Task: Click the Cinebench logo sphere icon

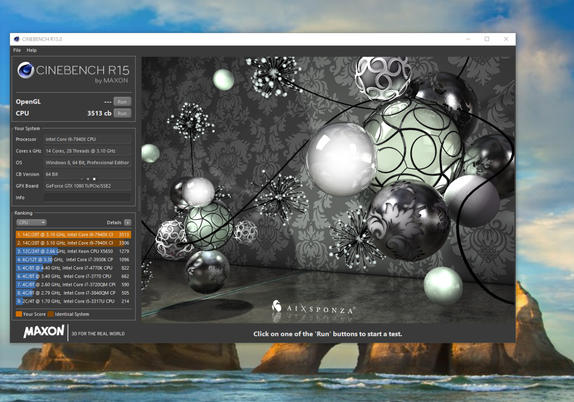Action: coord(25,70)
